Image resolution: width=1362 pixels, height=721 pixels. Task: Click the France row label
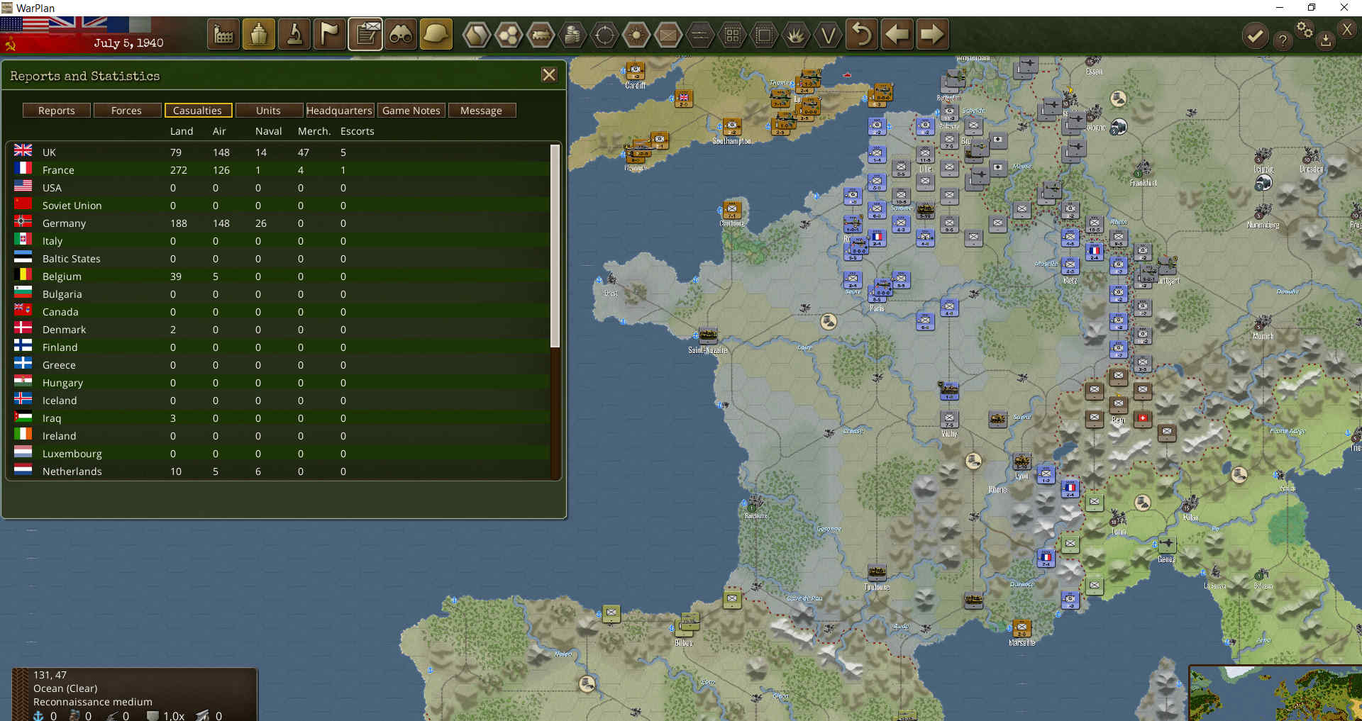click(x=58, y=170)
